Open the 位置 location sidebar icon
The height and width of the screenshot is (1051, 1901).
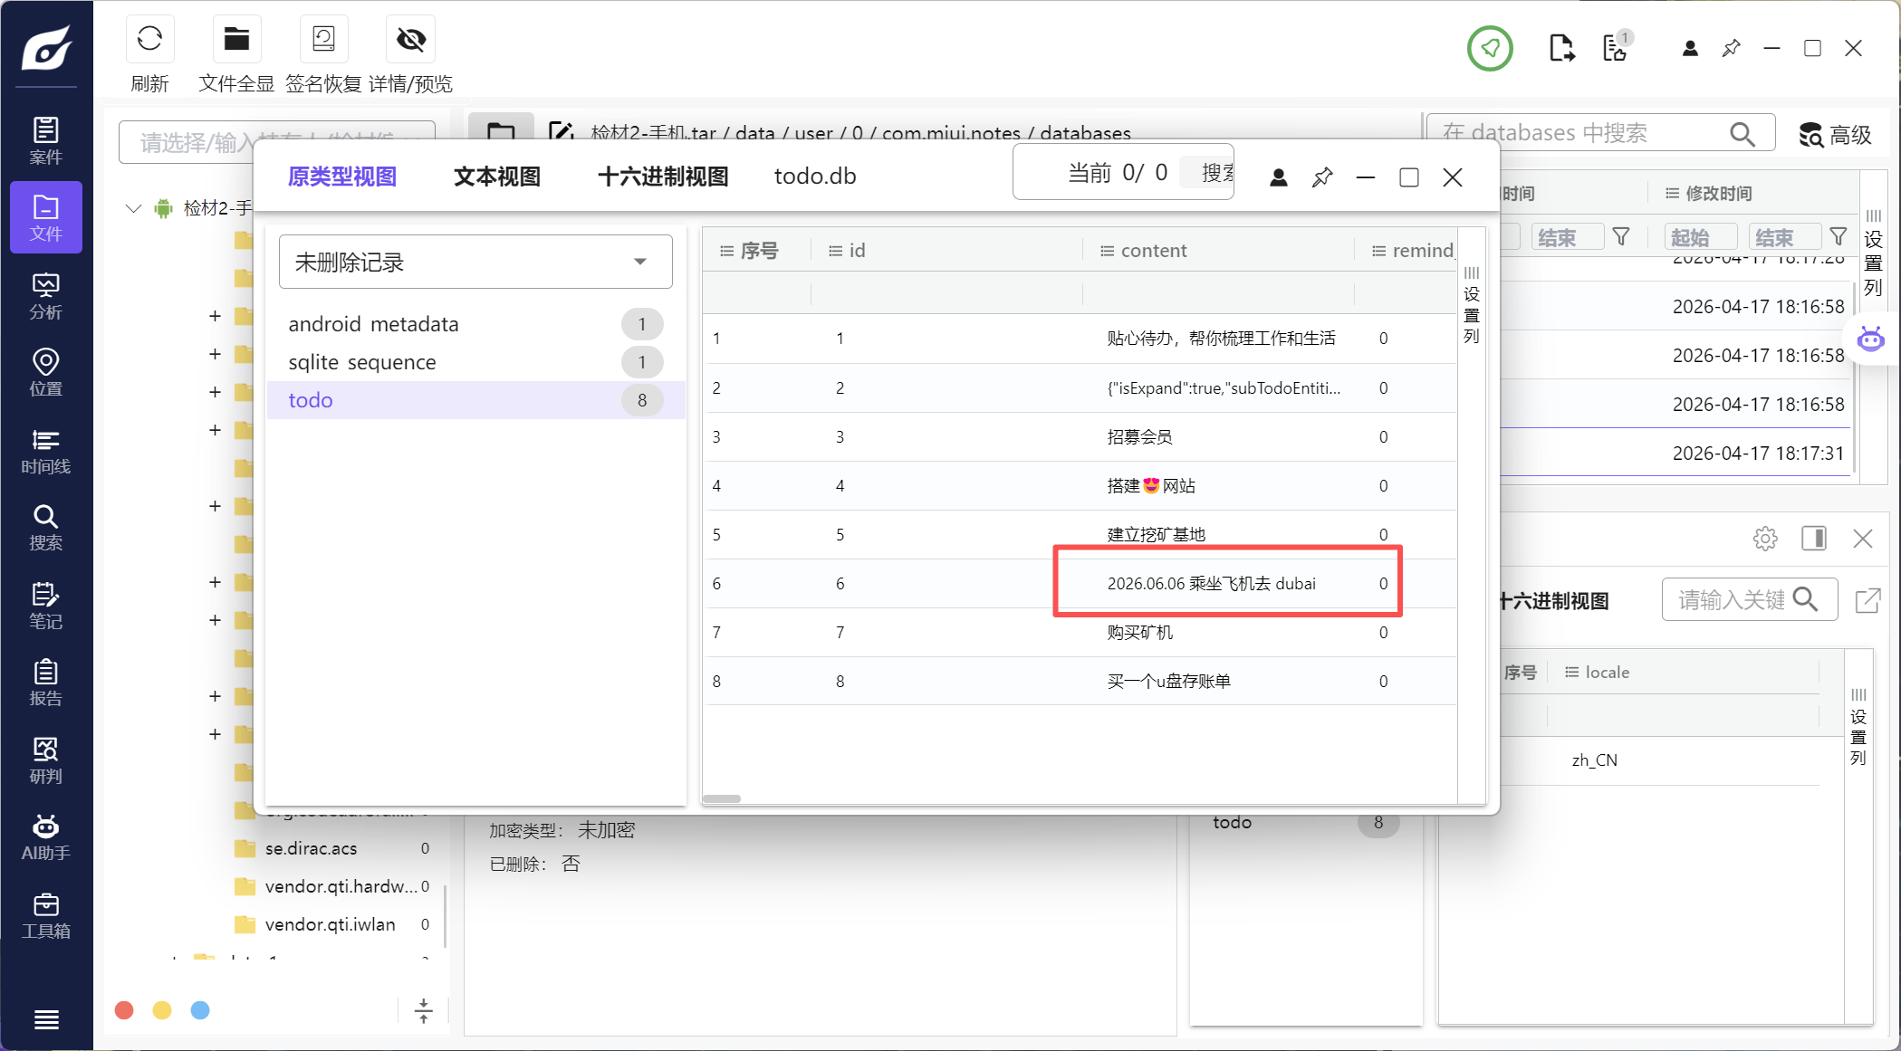pos(46,373)
